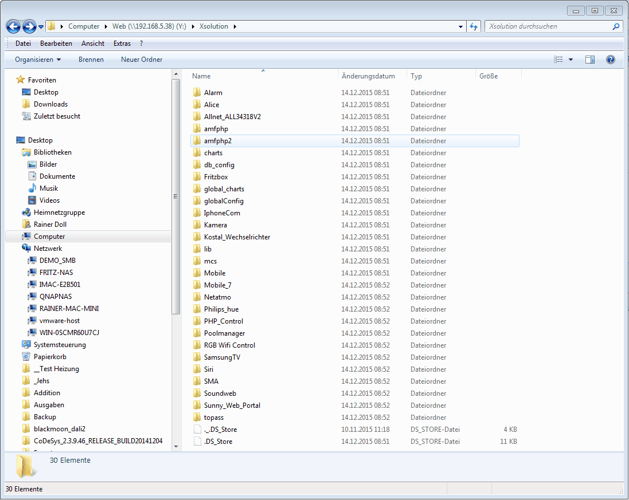Select the Netatmo folder icon
629x500 pixels.
click(x=197, y=297)
